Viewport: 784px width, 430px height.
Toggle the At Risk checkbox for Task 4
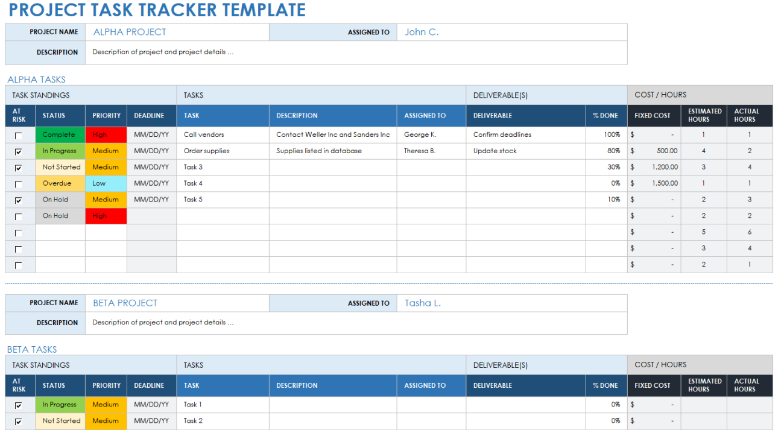(x=18, y=184)
